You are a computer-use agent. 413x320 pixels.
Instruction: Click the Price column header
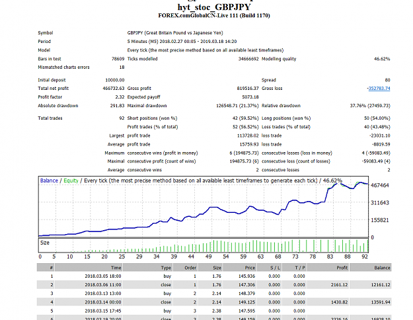pos(239,268)
